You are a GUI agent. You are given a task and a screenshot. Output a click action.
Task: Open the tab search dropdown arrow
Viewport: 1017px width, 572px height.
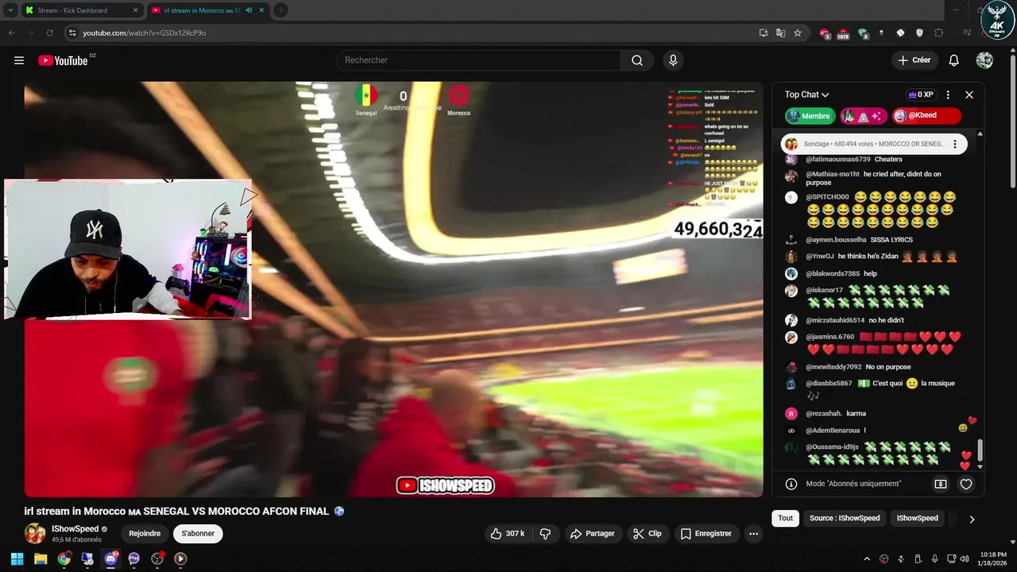tap(10, 10)
